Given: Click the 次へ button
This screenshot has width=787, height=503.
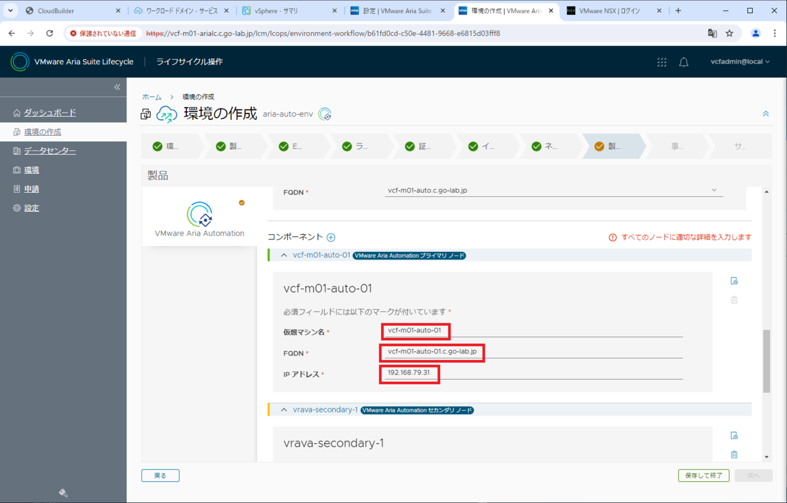Looking at the screenshot, I should click(754, 475).
